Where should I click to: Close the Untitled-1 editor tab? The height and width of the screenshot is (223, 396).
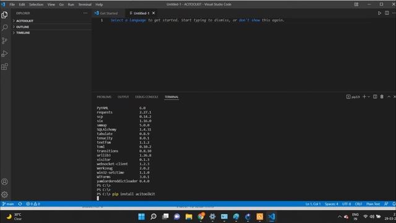tap(153, 13)
